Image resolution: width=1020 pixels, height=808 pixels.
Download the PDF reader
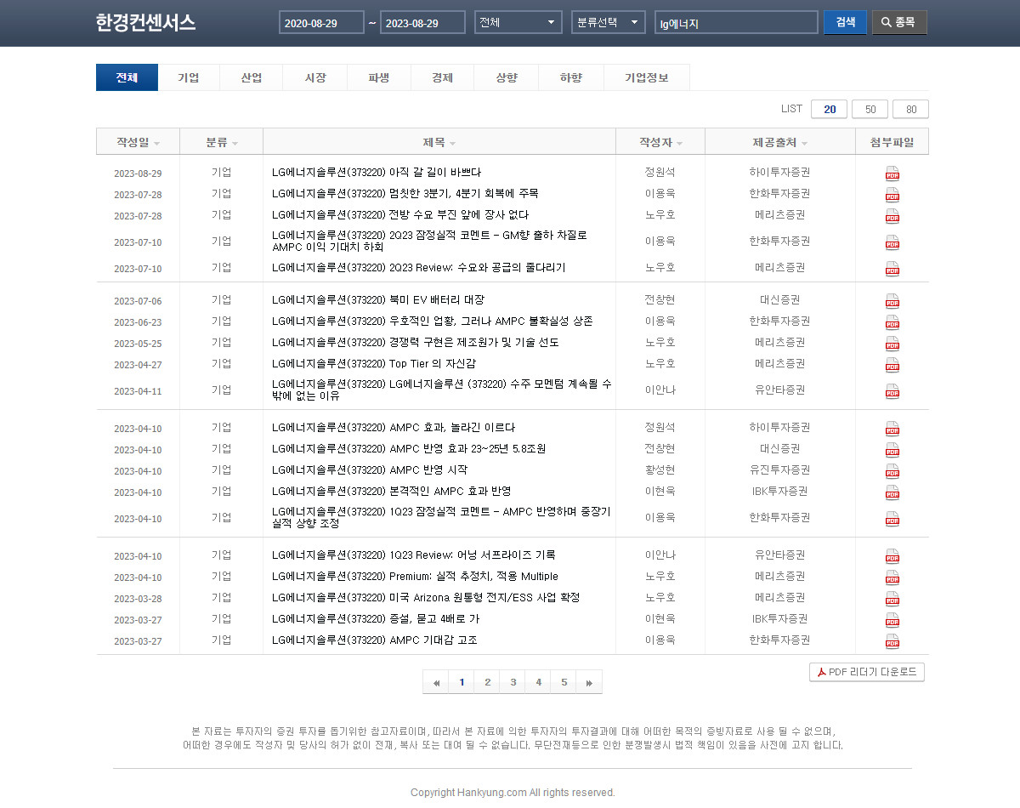(x=867, y=672)
